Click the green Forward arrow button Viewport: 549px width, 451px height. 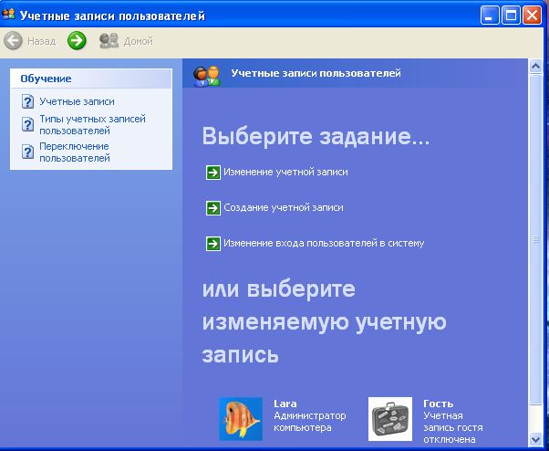click(77, 41)
